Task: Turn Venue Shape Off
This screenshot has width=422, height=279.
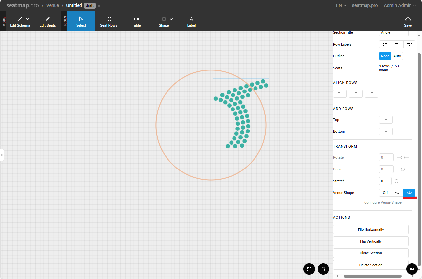Action: coord(385,193)
